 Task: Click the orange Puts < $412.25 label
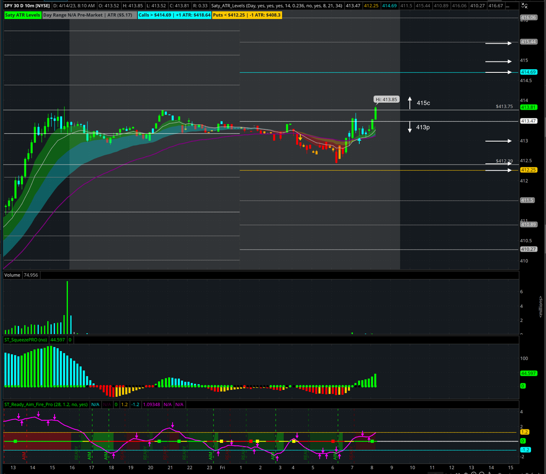(247, 15)
